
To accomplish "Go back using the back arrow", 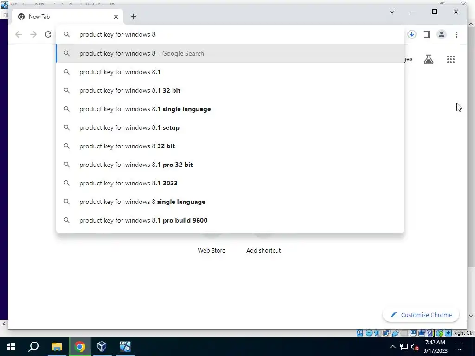I will (x=19, y=34).
